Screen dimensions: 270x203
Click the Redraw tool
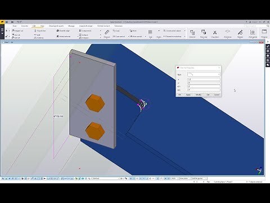240,34
